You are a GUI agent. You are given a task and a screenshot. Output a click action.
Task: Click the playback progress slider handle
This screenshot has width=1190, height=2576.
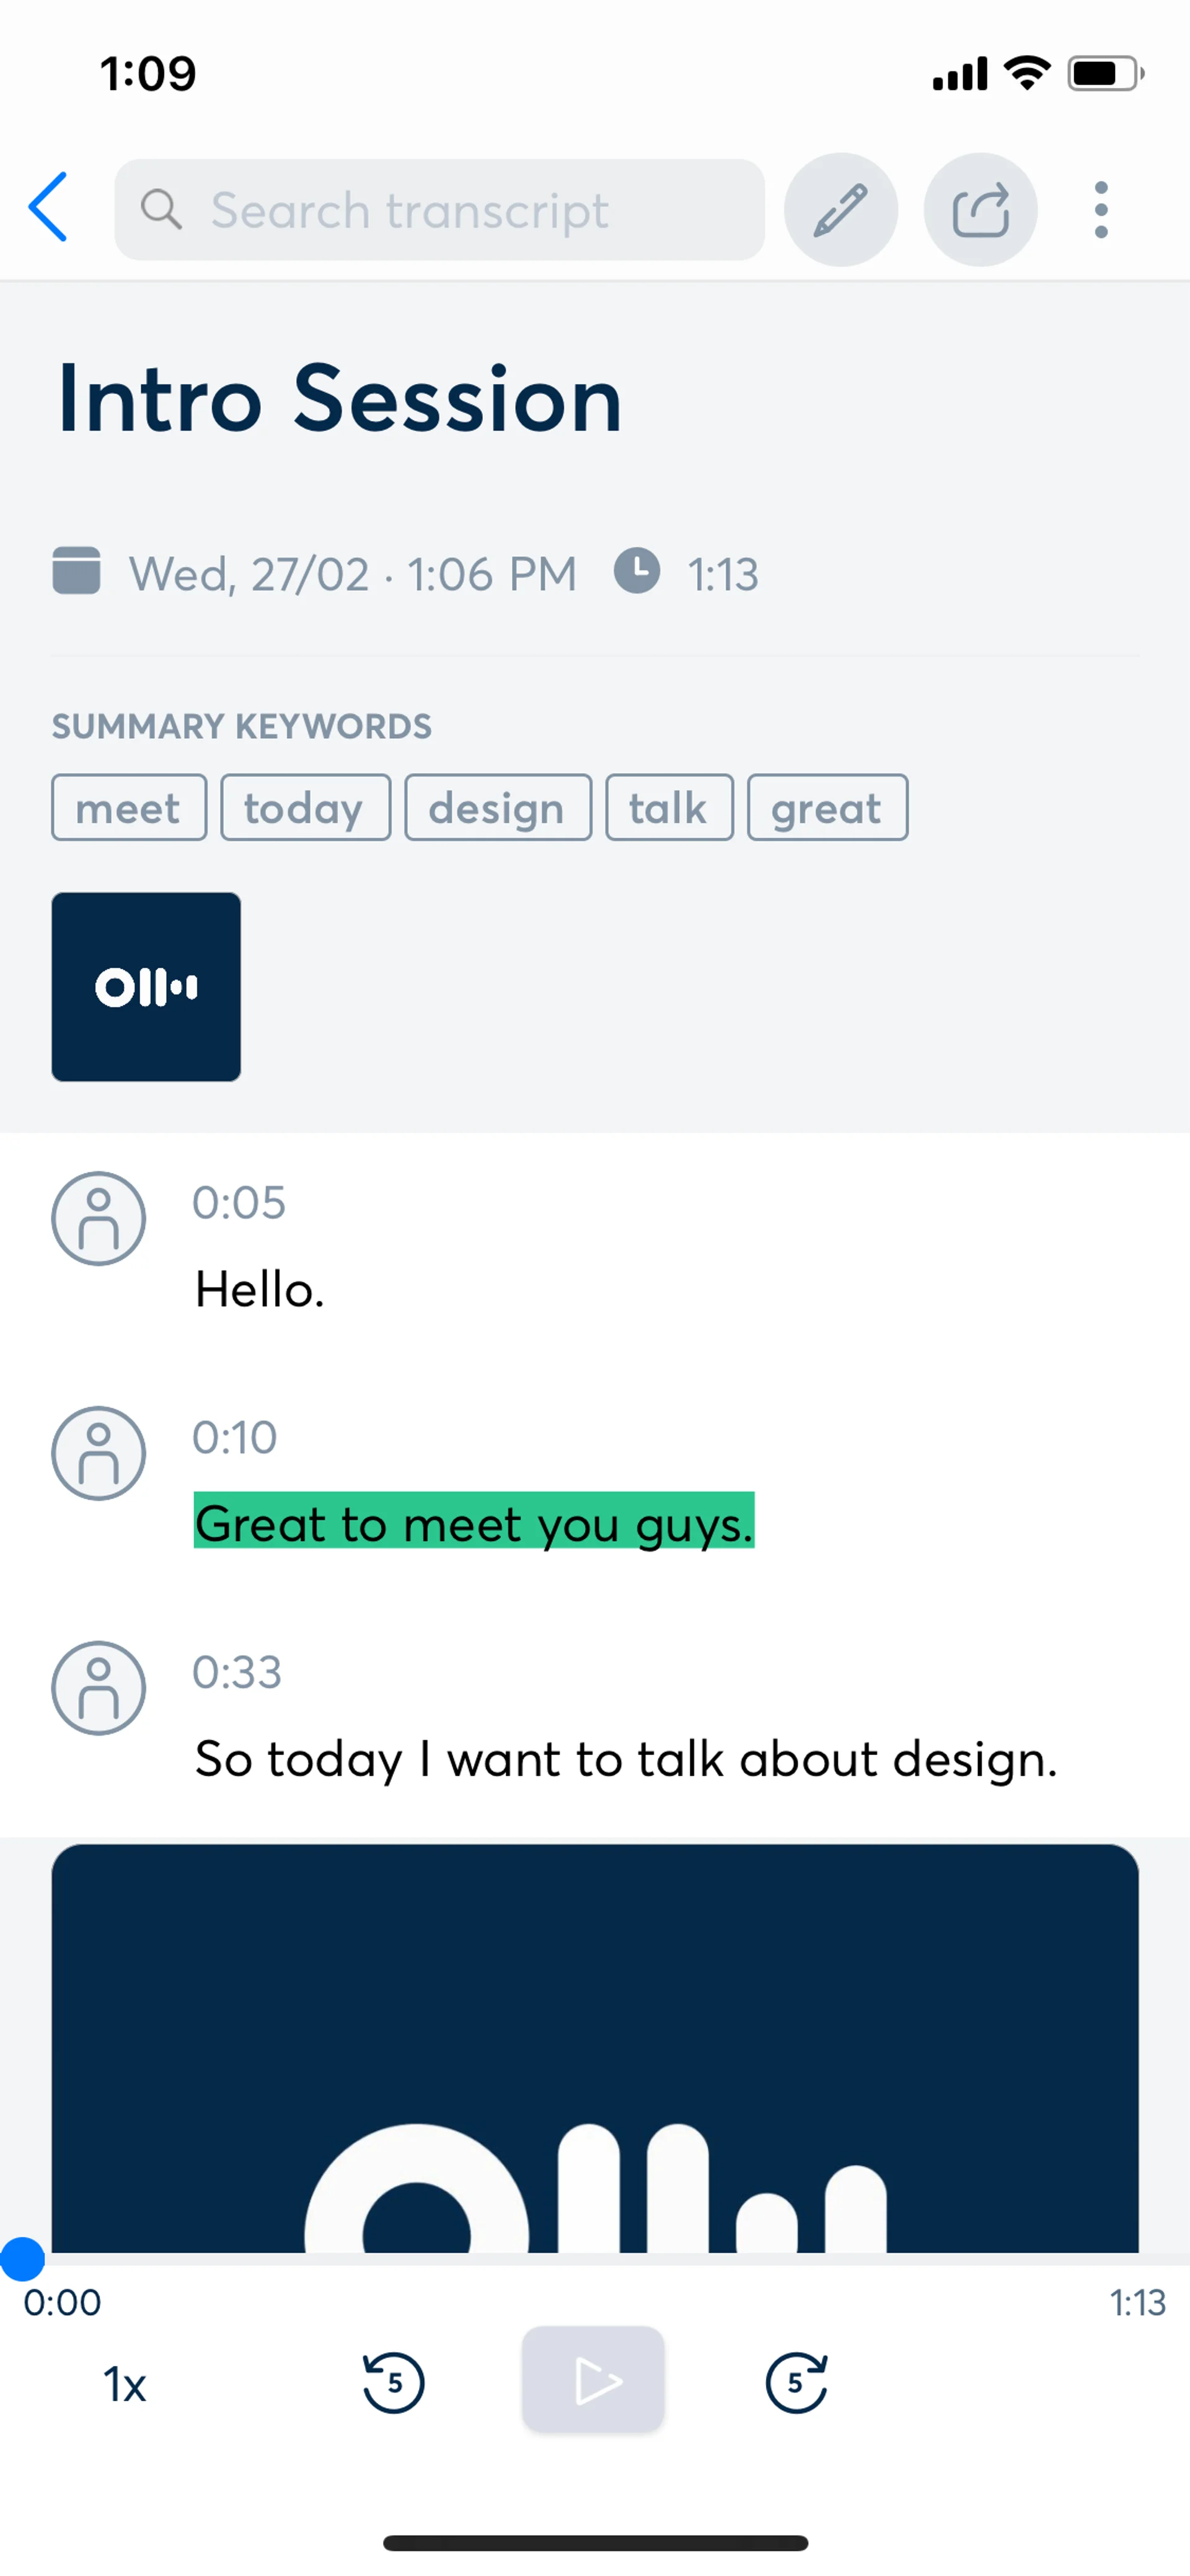[x=22, y=2258]
